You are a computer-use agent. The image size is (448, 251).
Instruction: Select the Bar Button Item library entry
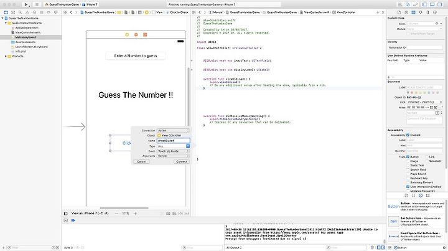(417, 221)
